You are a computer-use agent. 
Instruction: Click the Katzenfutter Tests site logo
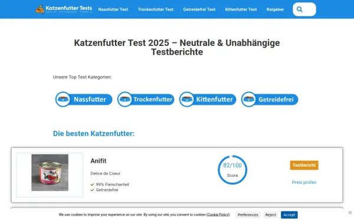64,9
